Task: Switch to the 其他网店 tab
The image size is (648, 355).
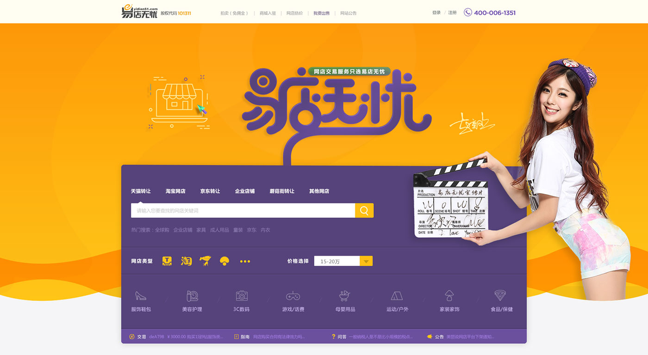Action: click(x=319, y=191)
